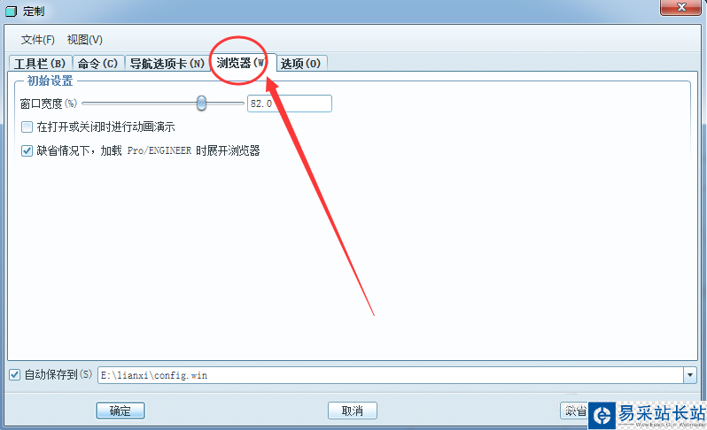Open the 视图(V) menu
Viewport: 707px width, 430px height.
pyautogui.click(x=85, y=40)
